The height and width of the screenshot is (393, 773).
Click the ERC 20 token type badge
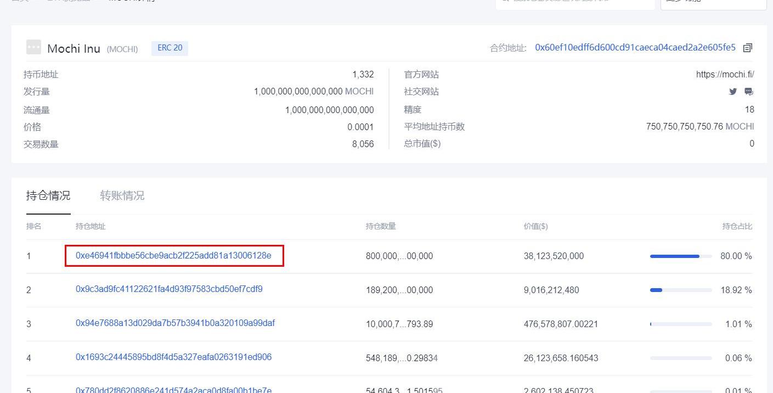(170, 48)
